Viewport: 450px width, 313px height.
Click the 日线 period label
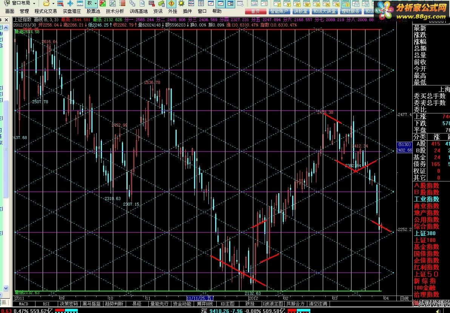point(404,299)
